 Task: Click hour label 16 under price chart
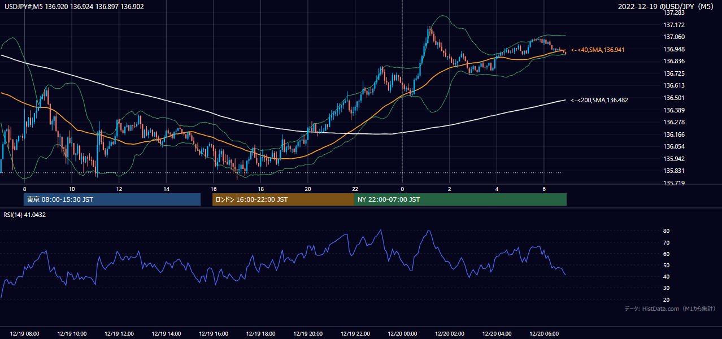click(214, 189)
